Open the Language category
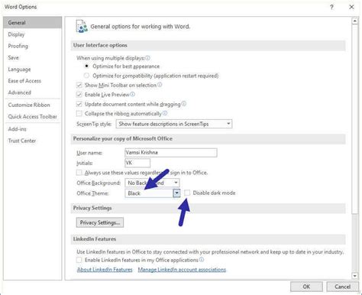 click(33, 70)
